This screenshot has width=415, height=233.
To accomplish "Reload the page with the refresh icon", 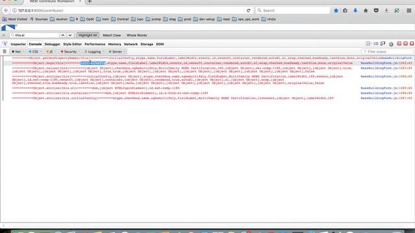I will tap(248, 10).
